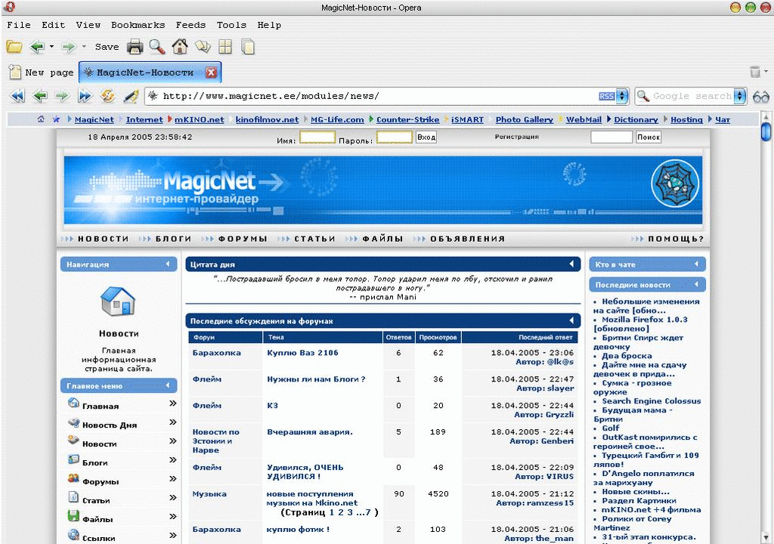Click the blue house Новости icon

point(118,301)
